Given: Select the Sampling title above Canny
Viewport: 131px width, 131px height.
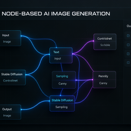Looking at the screenshot, I should pyautogui.click(x=62, y=76).
